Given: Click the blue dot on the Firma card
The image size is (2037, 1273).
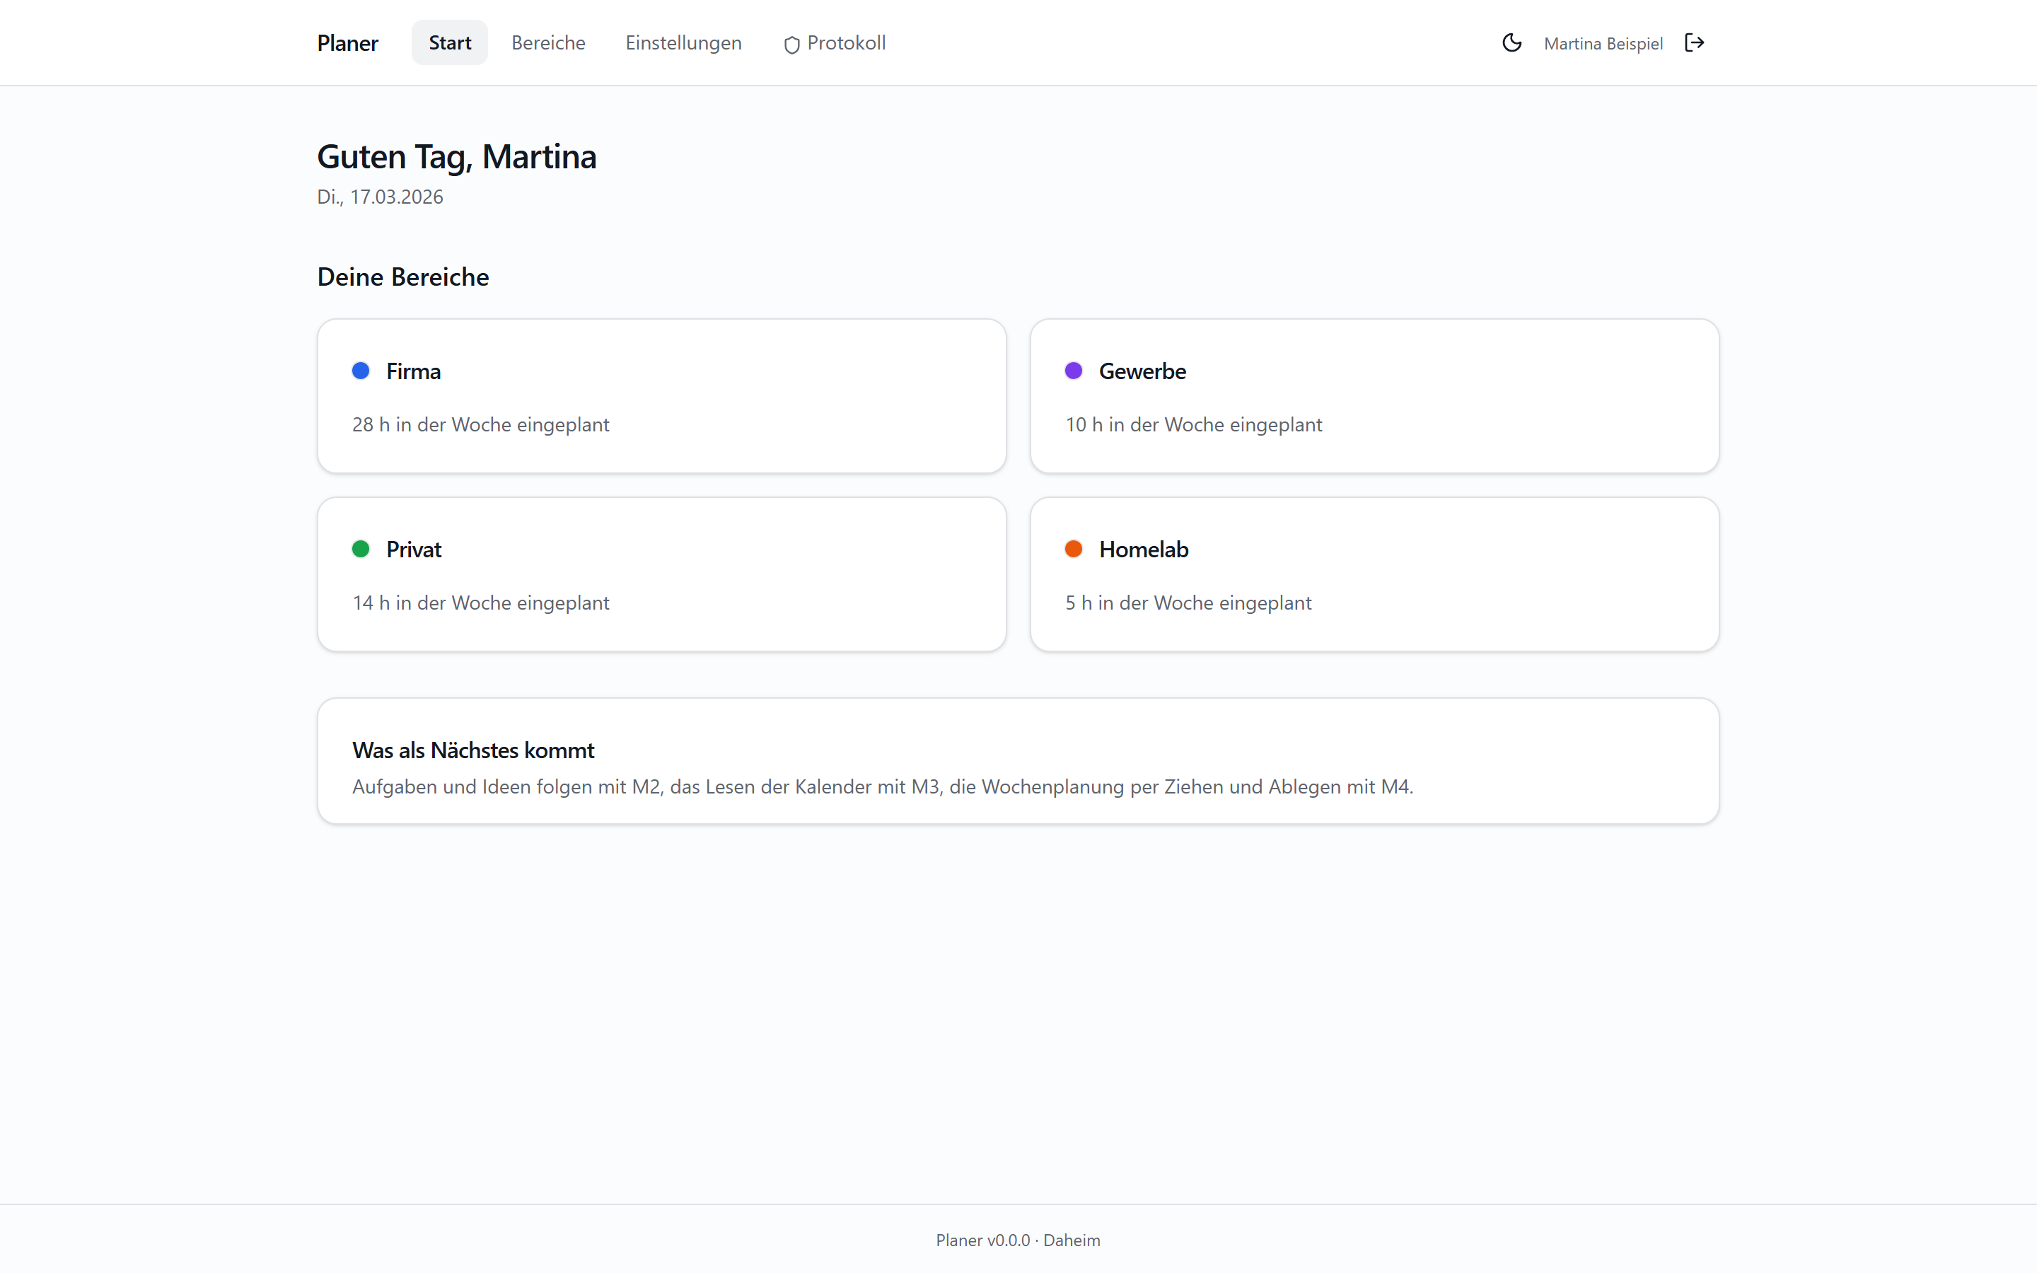Looking at the screenshot, I should coord(360,371).
